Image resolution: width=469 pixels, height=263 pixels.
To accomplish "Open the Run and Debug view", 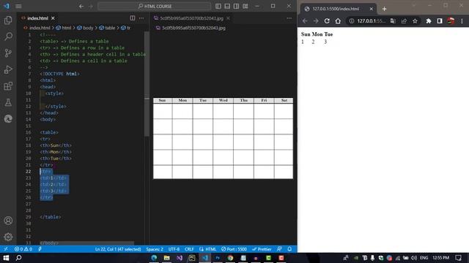I will (x=8, y=69).
